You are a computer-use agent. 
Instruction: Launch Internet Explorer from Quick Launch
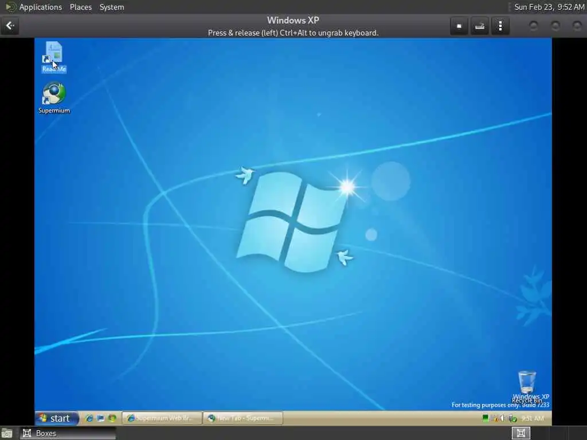tap(89, 418)
